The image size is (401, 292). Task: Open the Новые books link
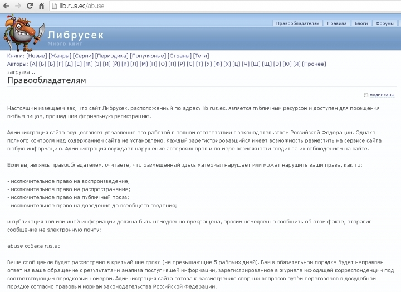pos(37,56)
